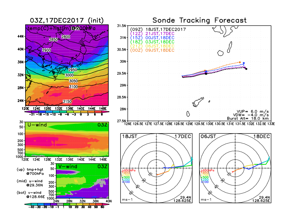The image size is (289, 223).
Task: Click the yellow swatch between -3 and 0 on the temperature colorbar
Action: click(x=77, y=112)
